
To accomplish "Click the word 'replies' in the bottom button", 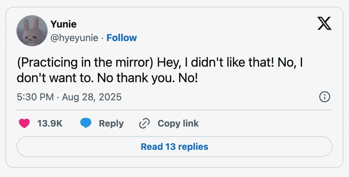I will click(x=193, y=147).
